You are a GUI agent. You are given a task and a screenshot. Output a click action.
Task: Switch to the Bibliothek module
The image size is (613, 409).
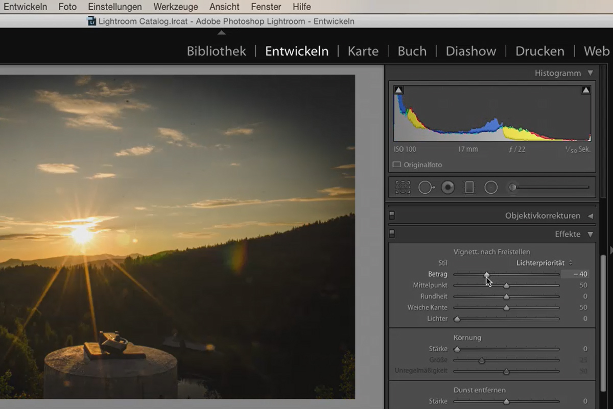[217, 51]
